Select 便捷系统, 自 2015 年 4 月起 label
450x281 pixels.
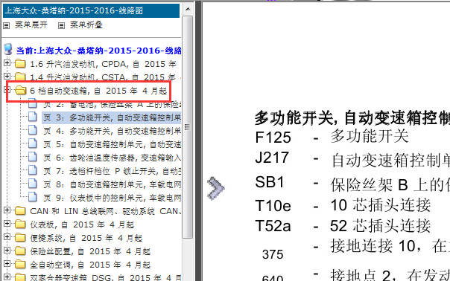[86, 238]
